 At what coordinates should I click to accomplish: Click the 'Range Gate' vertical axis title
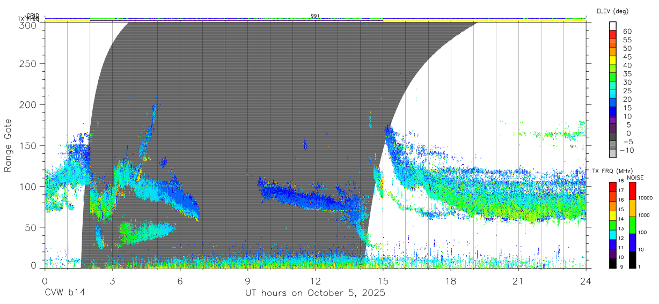click(8, 145)
